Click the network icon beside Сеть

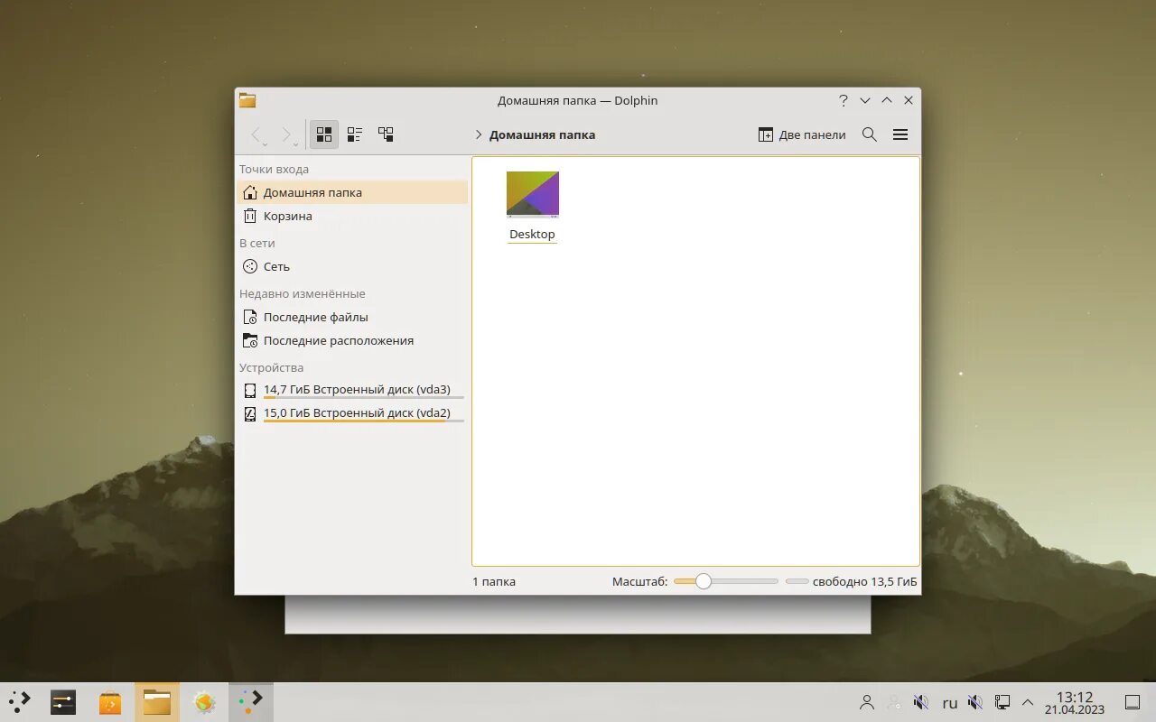click(x=250, y=266)
